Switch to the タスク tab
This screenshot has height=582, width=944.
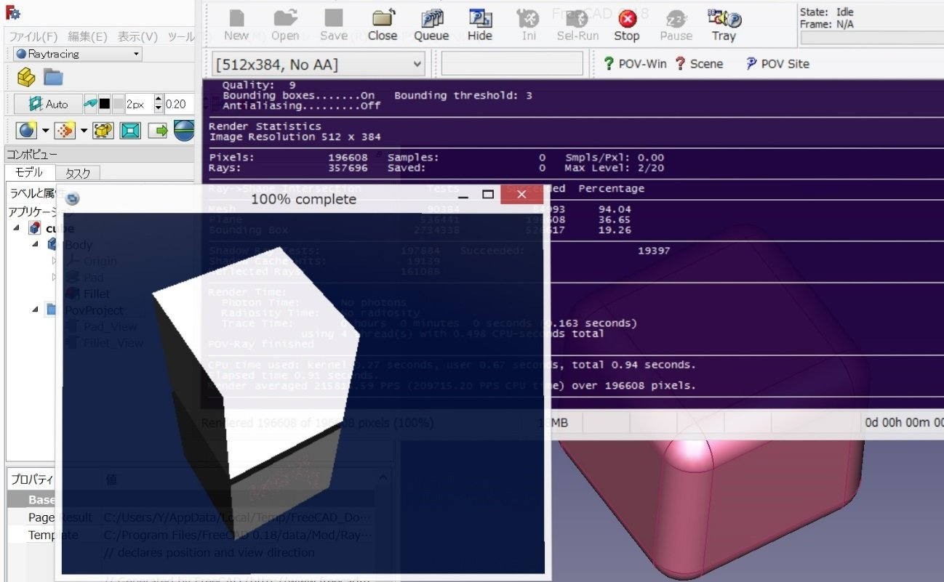click(x=78, y=173)
